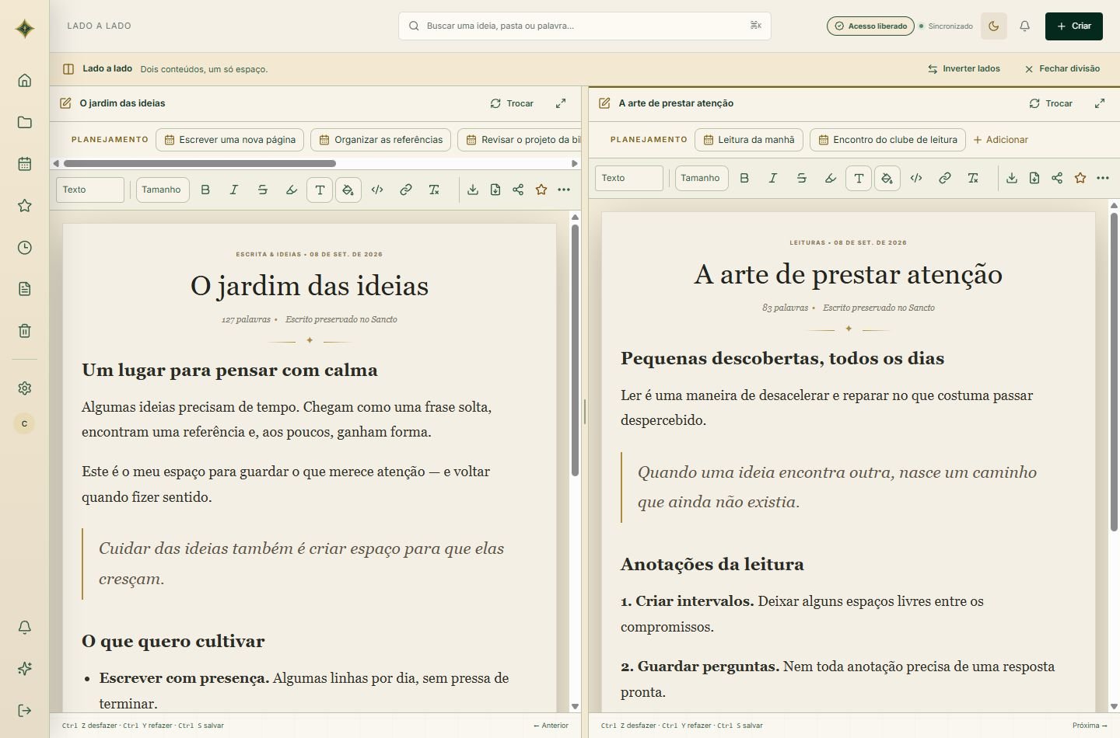Open the trash icon in sidebar
Screen dimensions: 1120x738
25,331
